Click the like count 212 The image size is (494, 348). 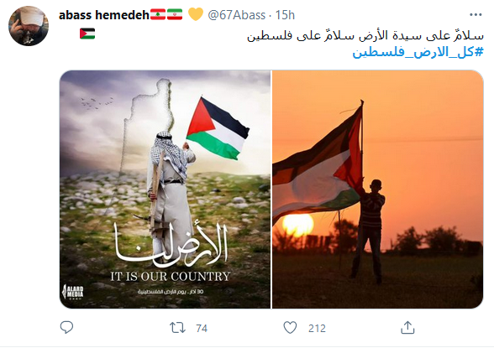click(317, 328)
